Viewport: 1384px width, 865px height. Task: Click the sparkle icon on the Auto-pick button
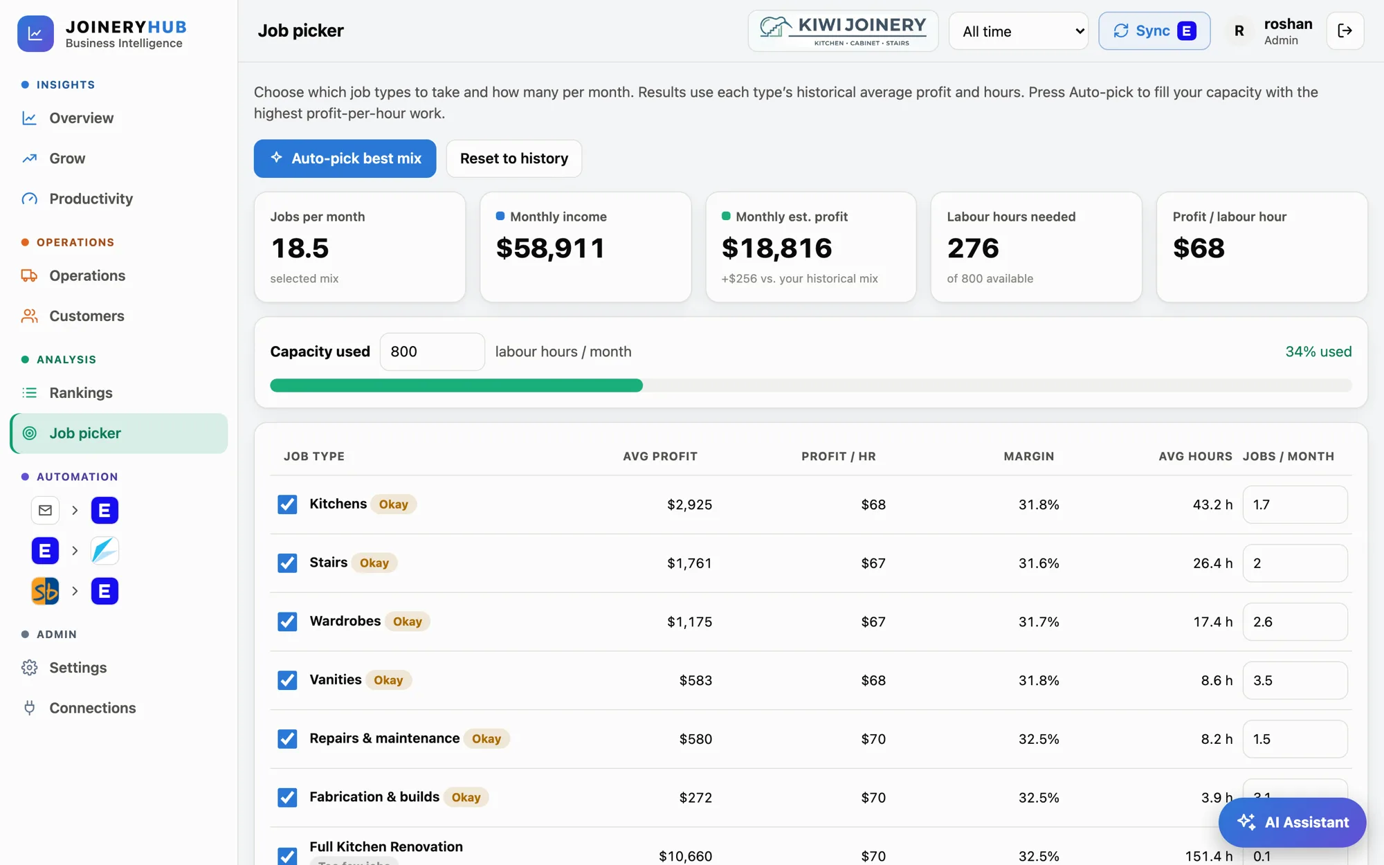coord(277,158)
